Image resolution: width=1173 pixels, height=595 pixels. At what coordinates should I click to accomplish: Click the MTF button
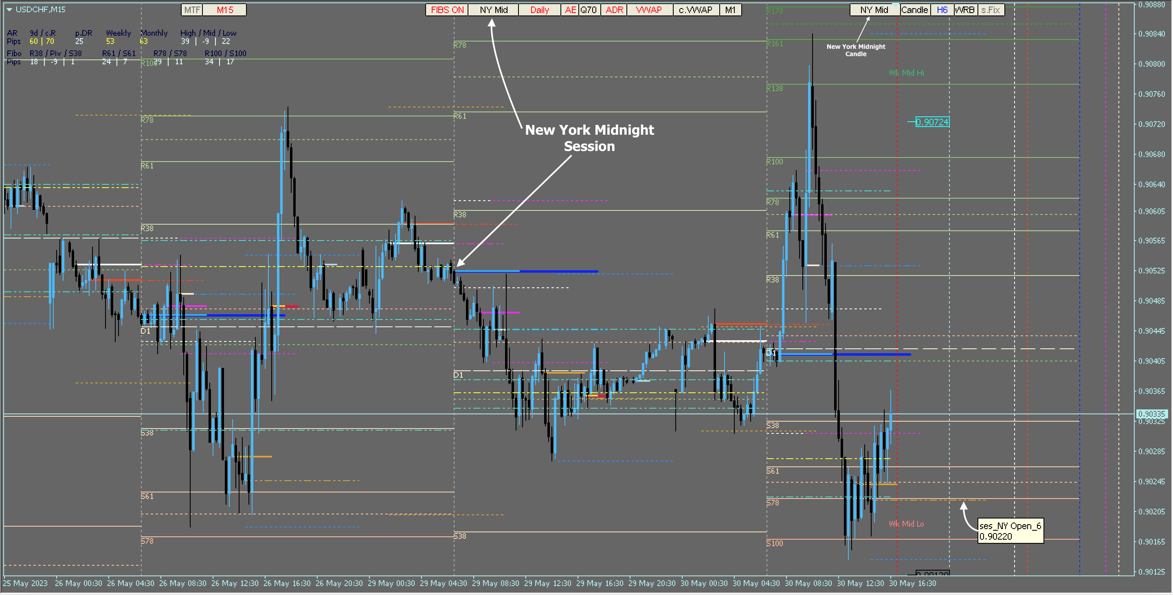tap(192, 10)
